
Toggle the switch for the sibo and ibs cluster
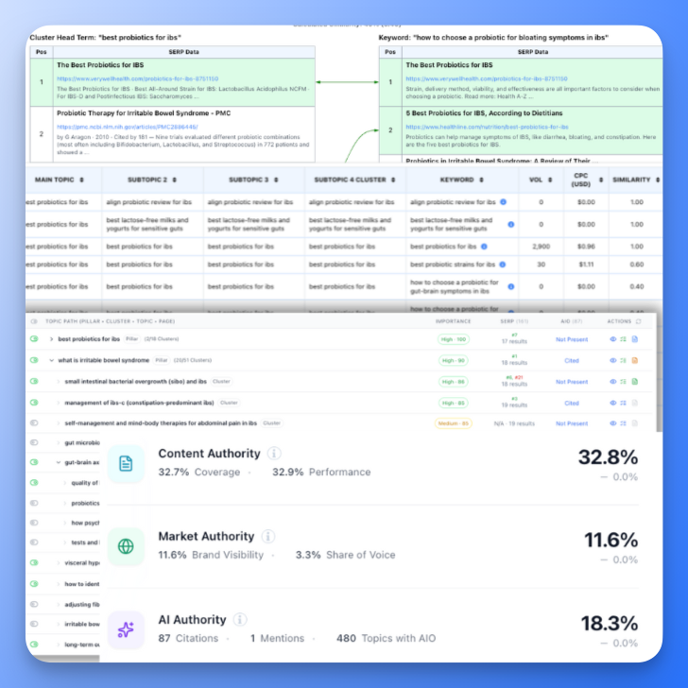tap(34, 381)
